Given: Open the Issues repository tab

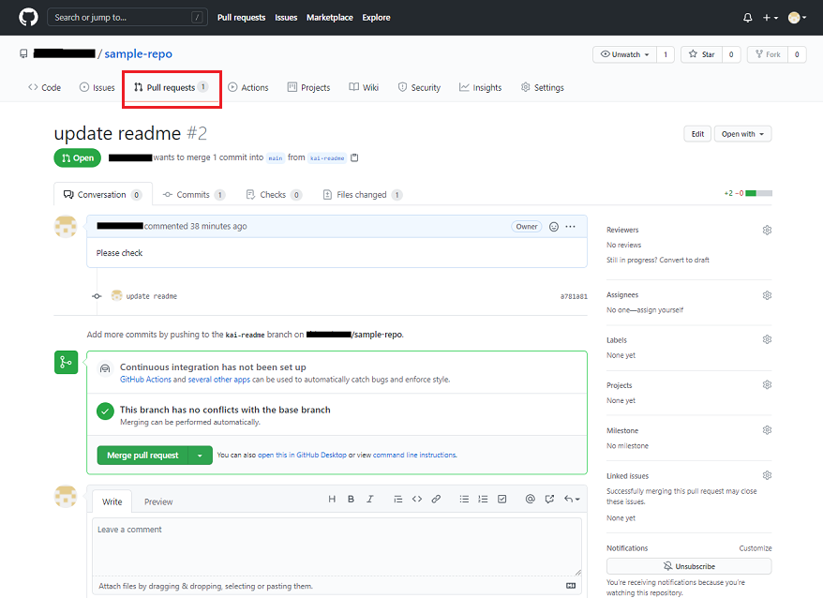Looking at the screenshot, I should click(97, 88).
